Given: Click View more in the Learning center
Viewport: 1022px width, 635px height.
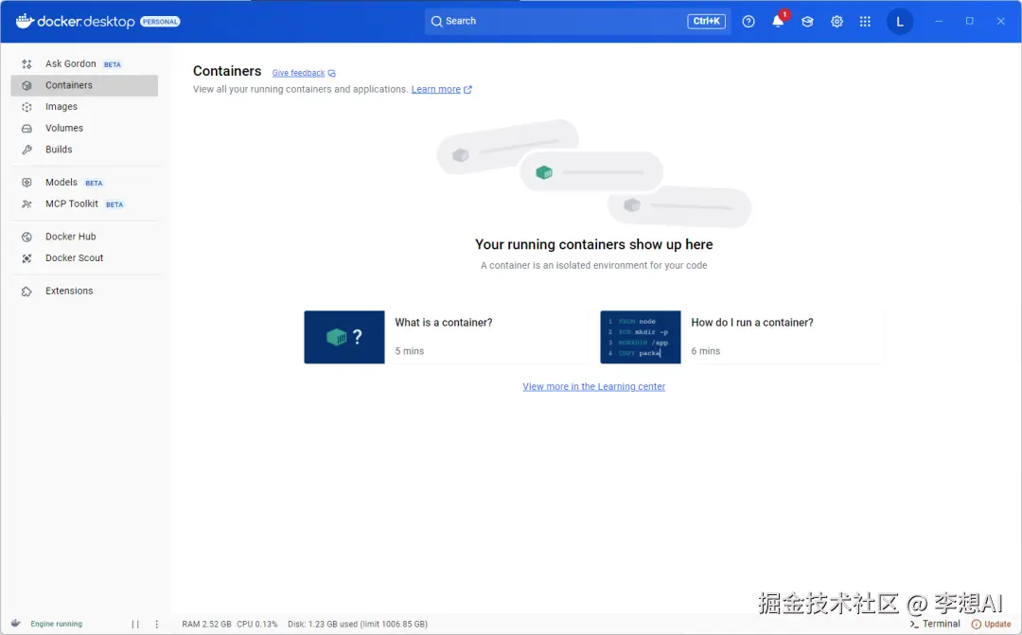Looking at the screenshot, I should (593, 387).
